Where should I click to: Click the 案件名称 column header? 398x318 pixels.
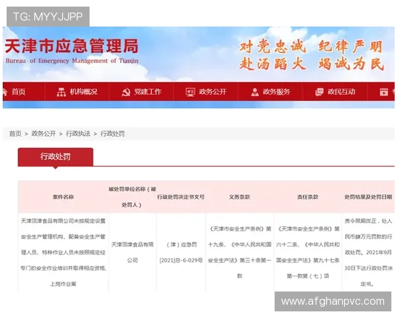coord(63,197)
